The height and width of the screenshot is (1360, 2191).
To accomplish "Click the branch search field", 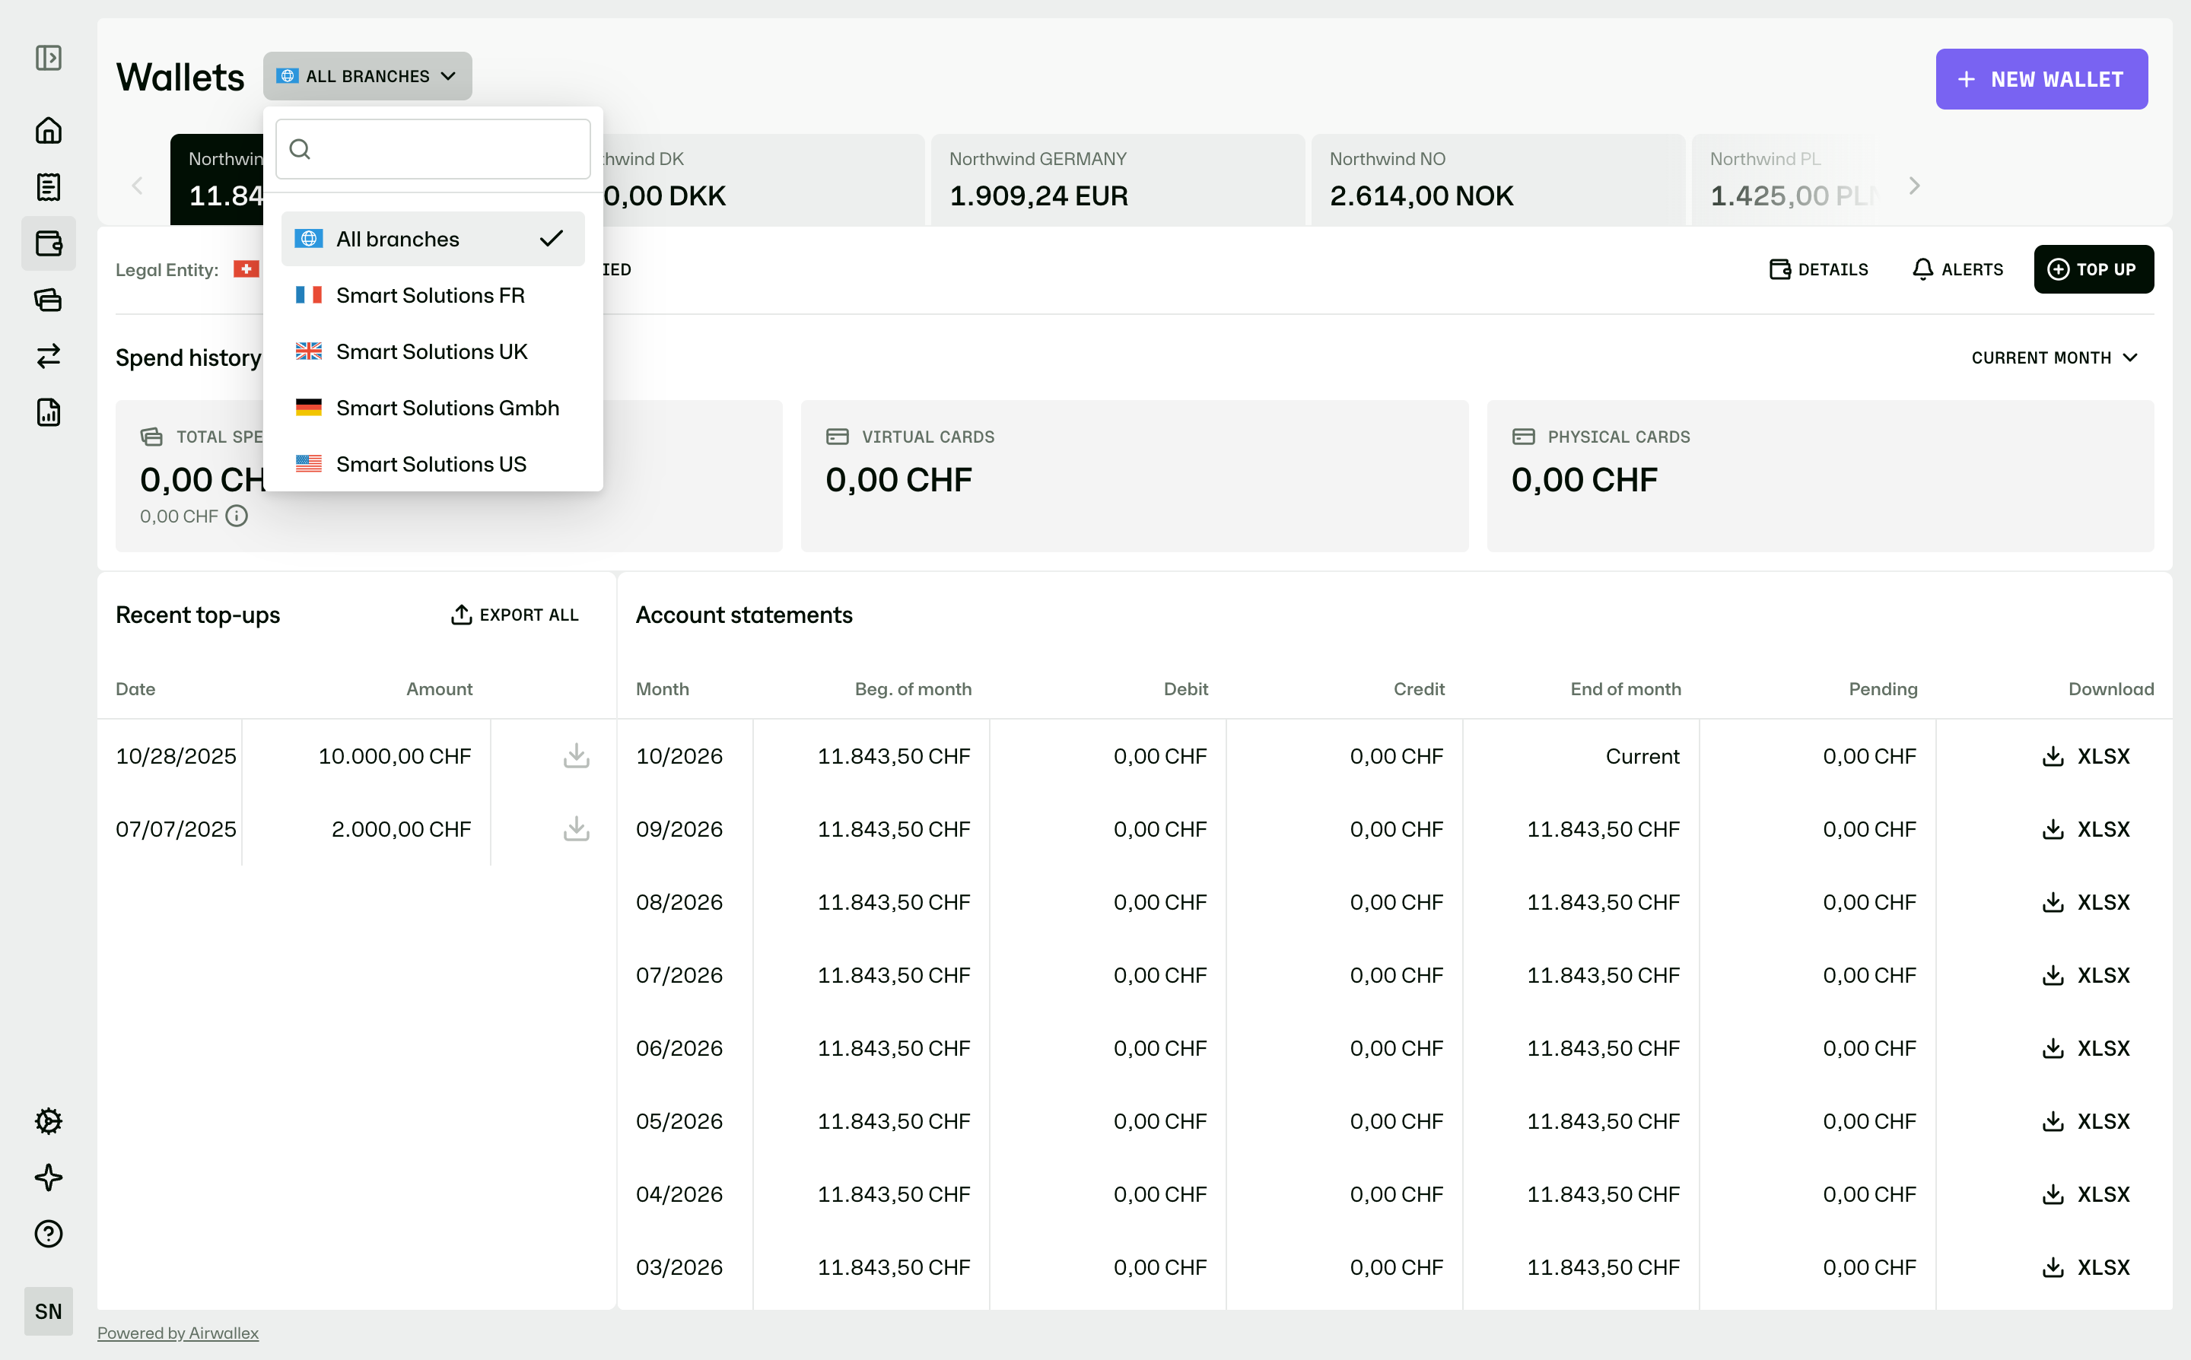I will [x=433, y=149].
